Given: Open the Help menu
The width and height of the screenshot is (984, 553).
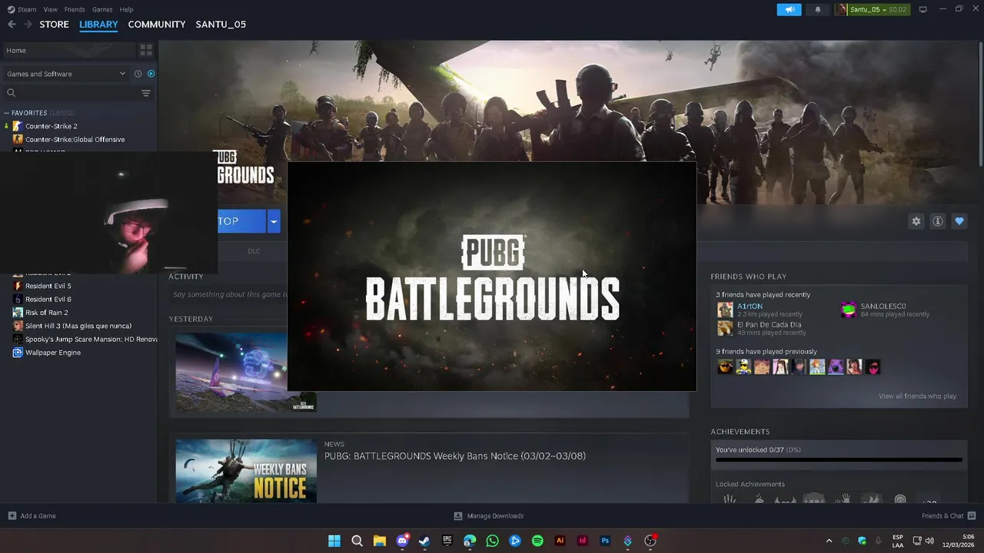Looking at the screenshot, I should tap(127, 9).
